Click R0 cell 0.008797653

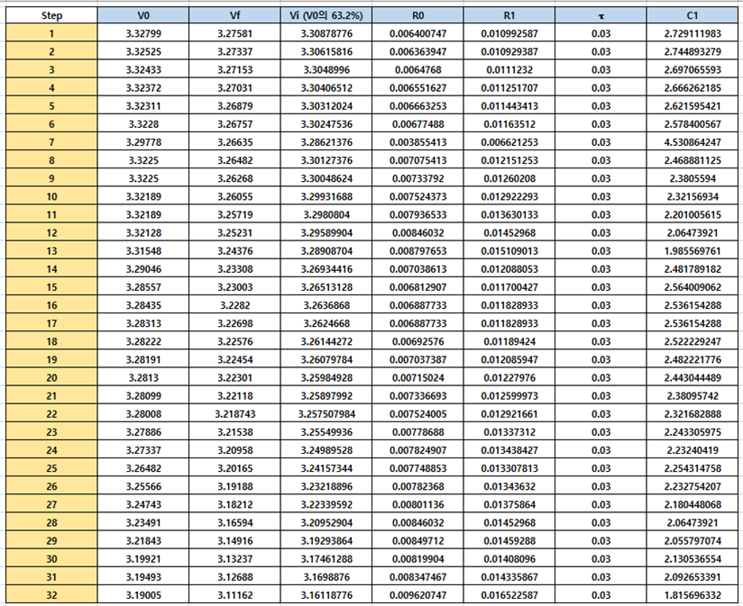[x=417, y=251]
